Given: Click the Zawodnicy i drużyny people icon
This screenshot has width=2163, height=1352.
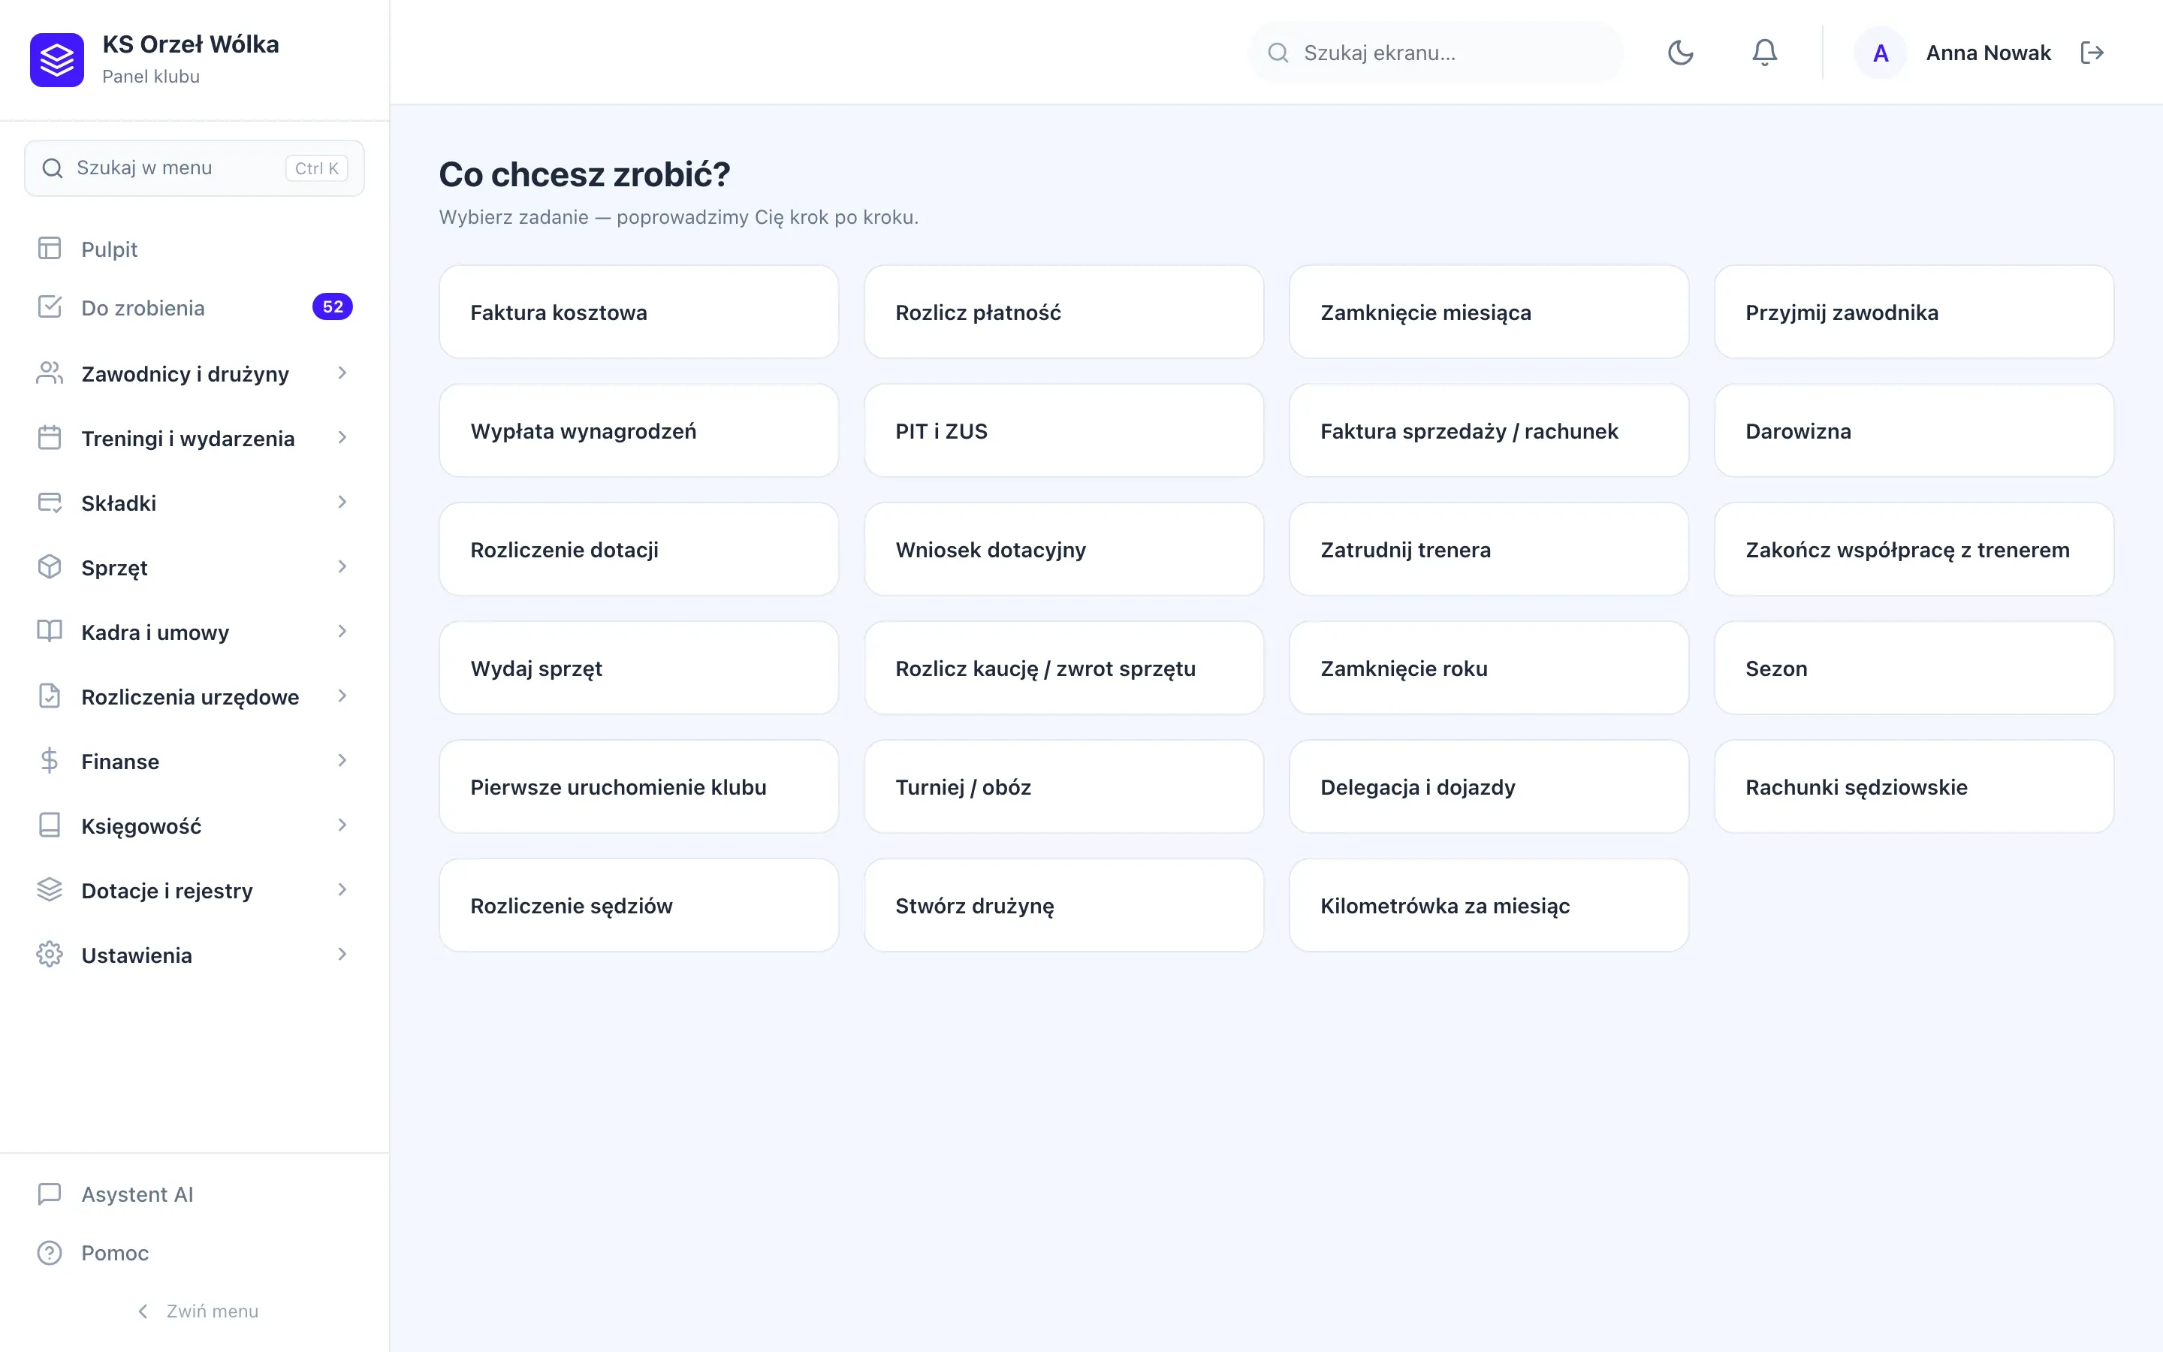Looking at the screenshot, I should pyautogui.click(x=49, y=373).
